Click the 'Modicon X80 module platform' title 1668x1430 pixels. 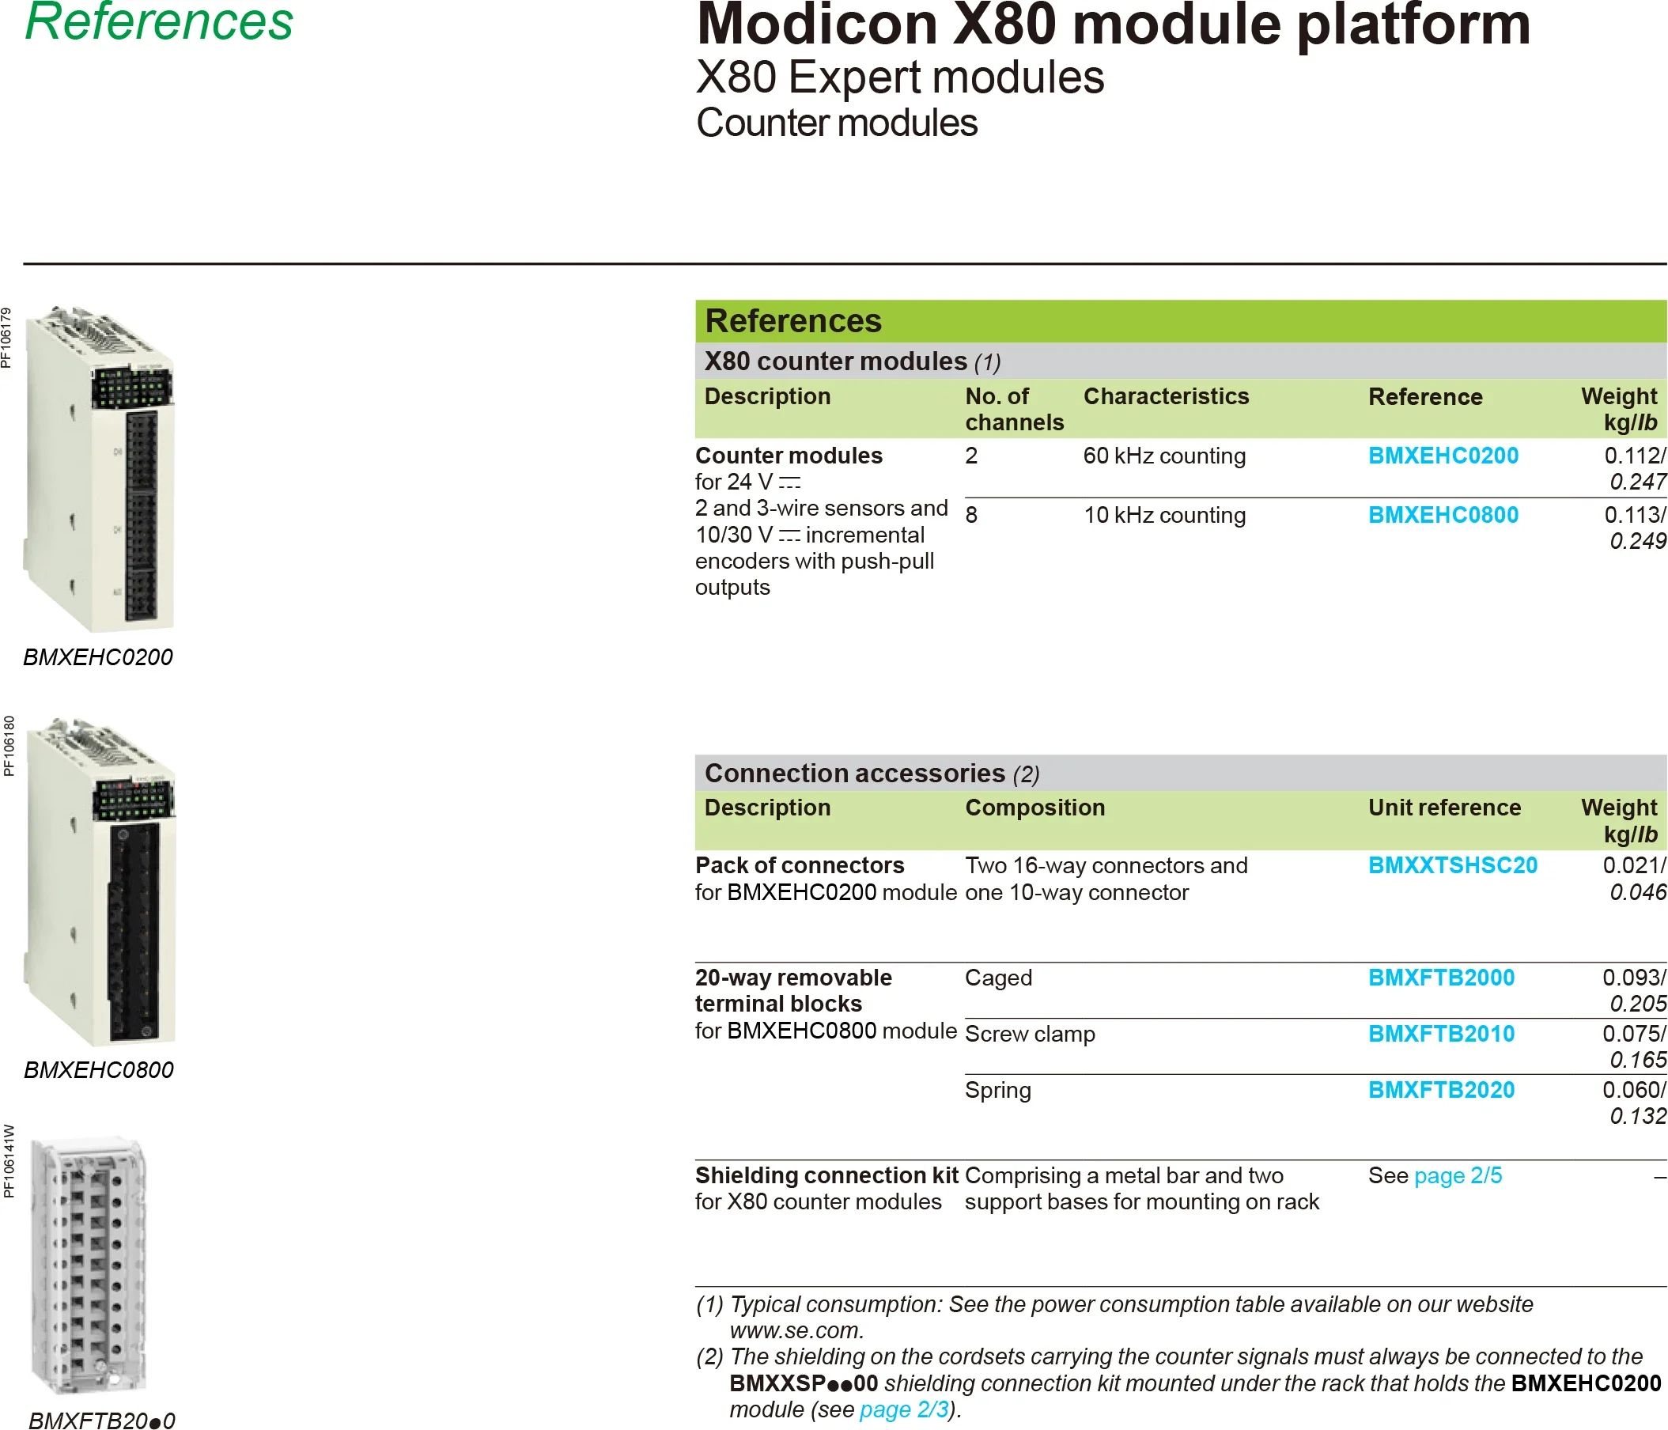pyautogui.click(x=1113, y=25)
